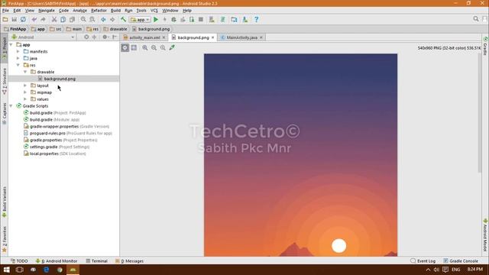Toggle the Structure tool window tab
Image resolution: width=489 pixels, height=275 pixels.
click(x=5, y=81)
